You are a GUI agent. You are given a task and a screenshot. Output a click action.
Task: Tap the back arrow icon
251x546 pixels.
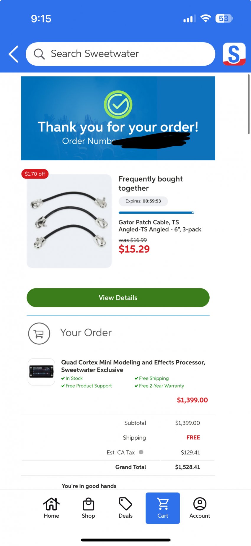pos(14,54)
